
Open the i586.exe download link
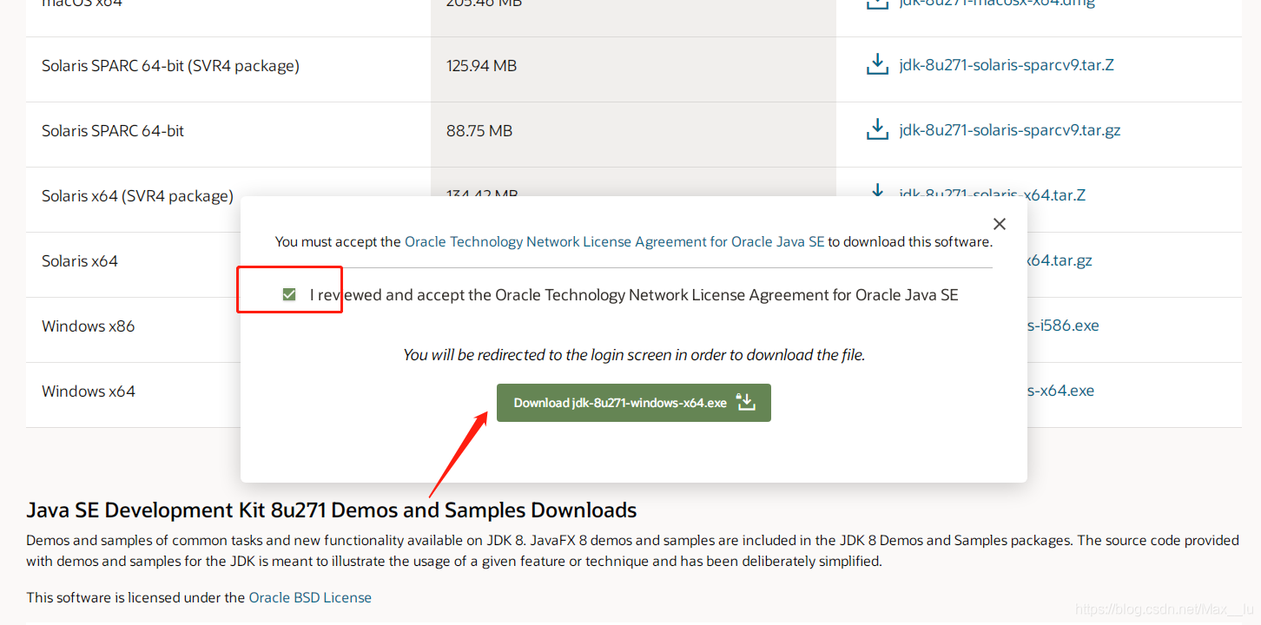pyautogui.click(x=1063, y=326)
